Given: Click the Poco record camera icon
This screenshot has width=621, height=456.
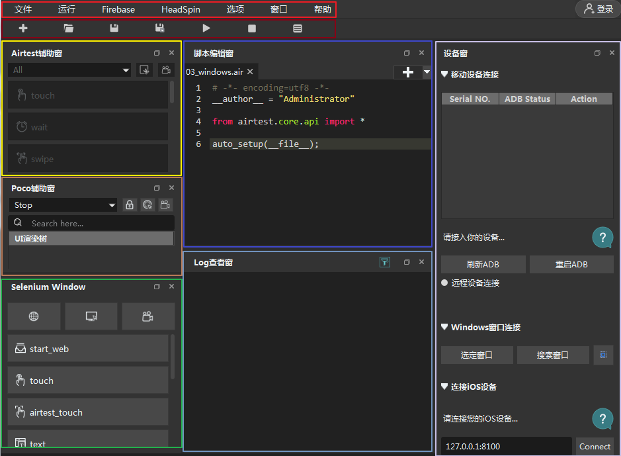Looking at the screenshot, I should point(165,205).
